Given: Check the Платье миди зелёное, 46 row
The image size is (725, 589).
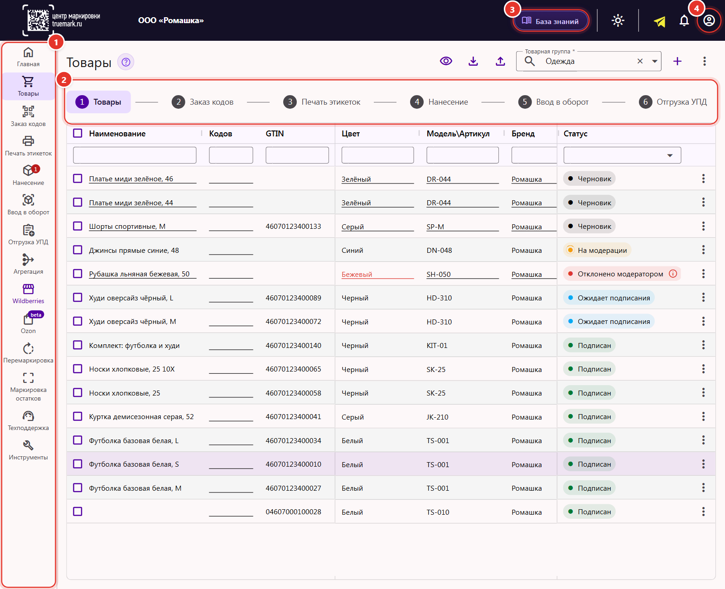Looking at the screenshot, I should click(x=78, y=179).
